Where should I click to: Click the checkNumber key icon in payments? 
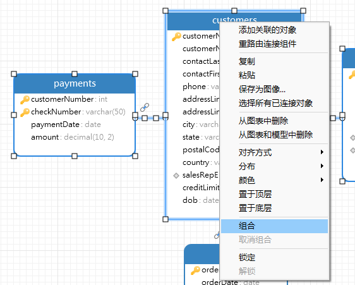tap(25, 112)
